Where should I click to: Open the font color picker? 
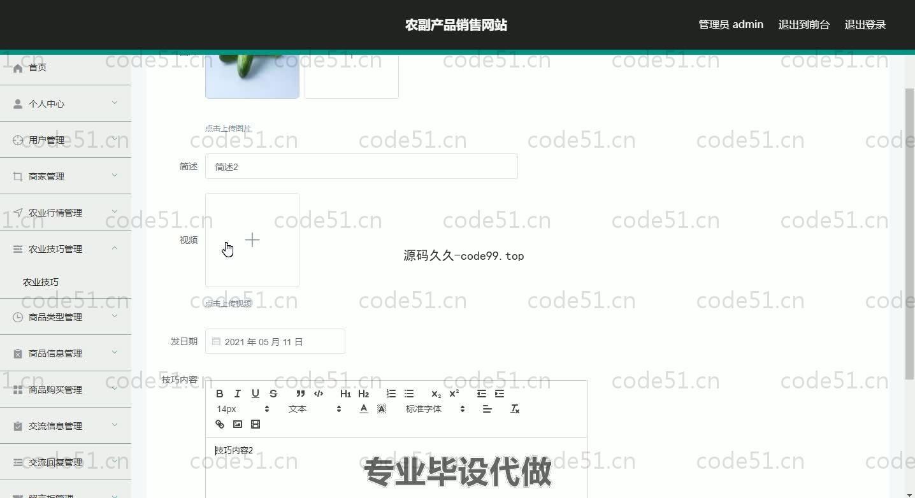click(x=364, y=409)
